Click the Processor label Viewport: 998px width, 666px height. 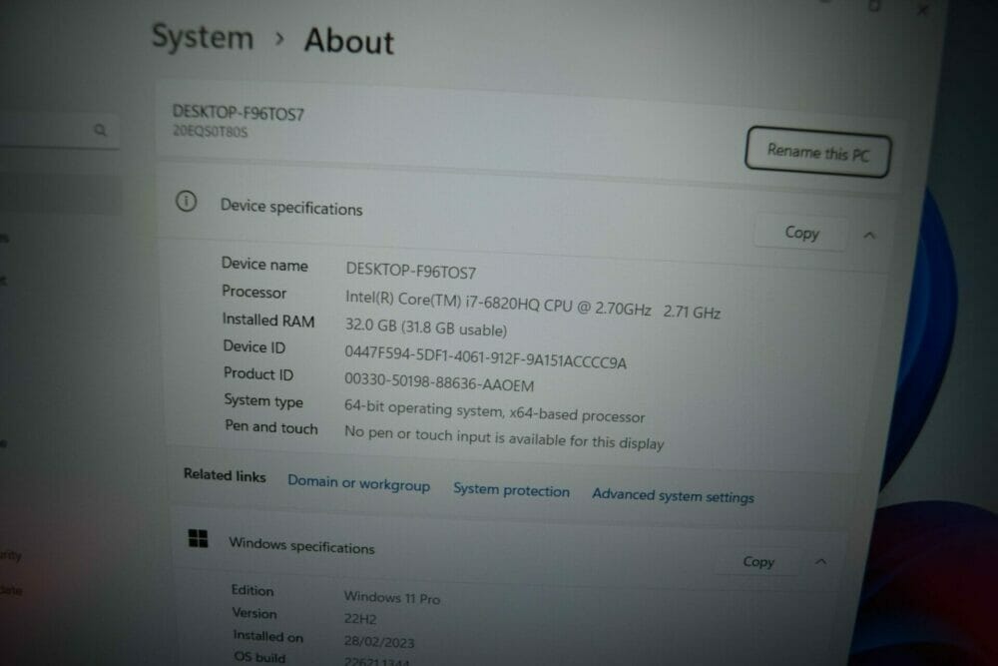(253, 292)
